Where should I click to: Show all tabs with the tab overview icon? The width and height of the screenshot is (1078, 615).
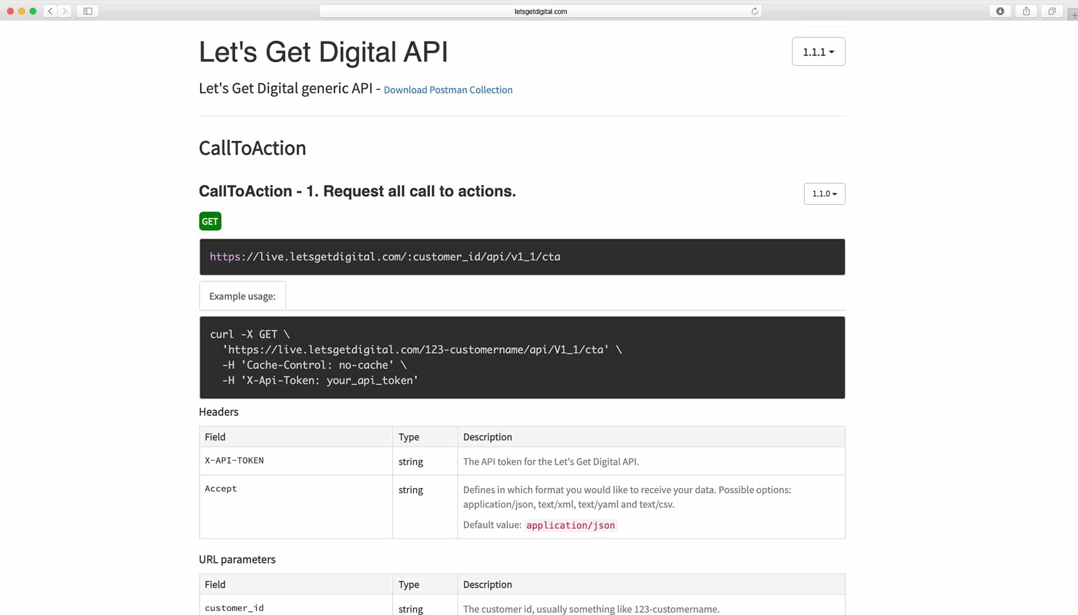(x=1052, y=11)
